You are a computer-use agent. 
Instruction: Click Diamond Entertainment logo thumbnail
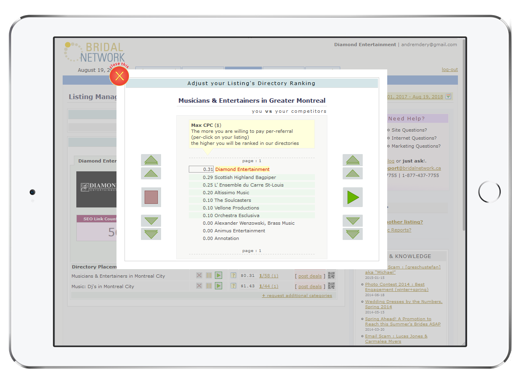pos(96,189)
